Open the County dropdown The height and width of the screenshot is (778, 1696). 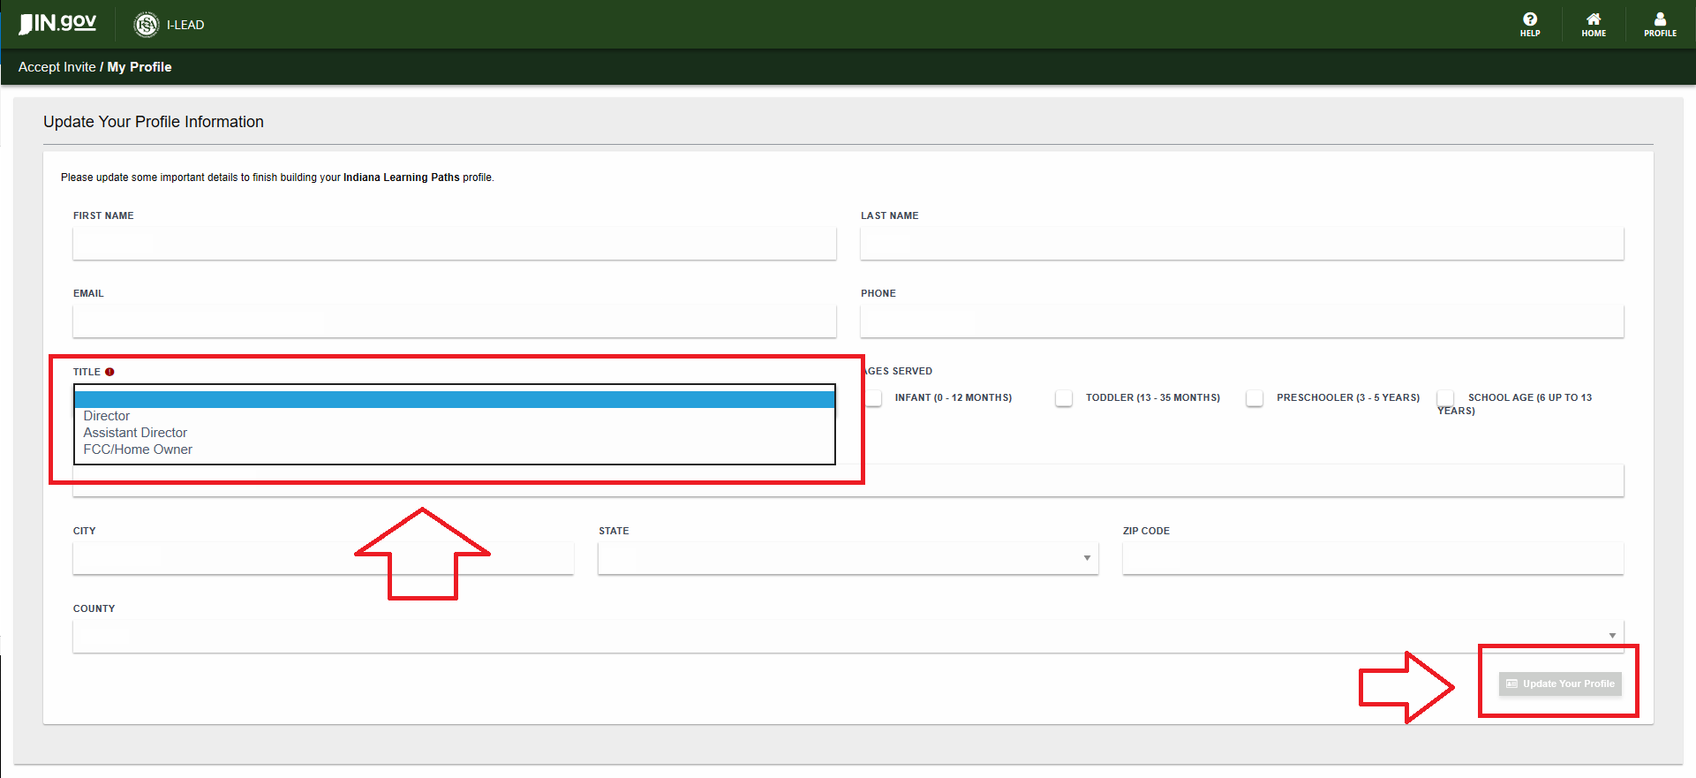[848, 636]
